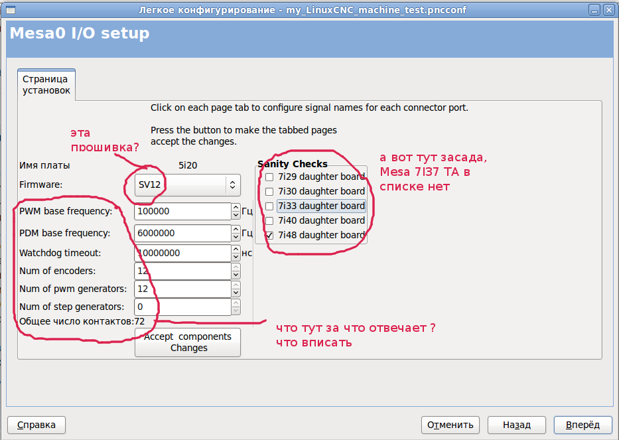The height and width of the screenshot is (440, 619).
Task: Click the 5i20 board name text
Action: [188, 165]
